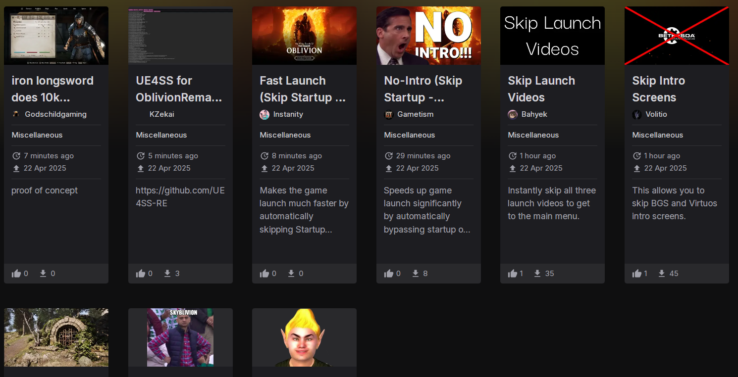Click the clock icon beside 29 minutes ago

[x=389, y=156]
